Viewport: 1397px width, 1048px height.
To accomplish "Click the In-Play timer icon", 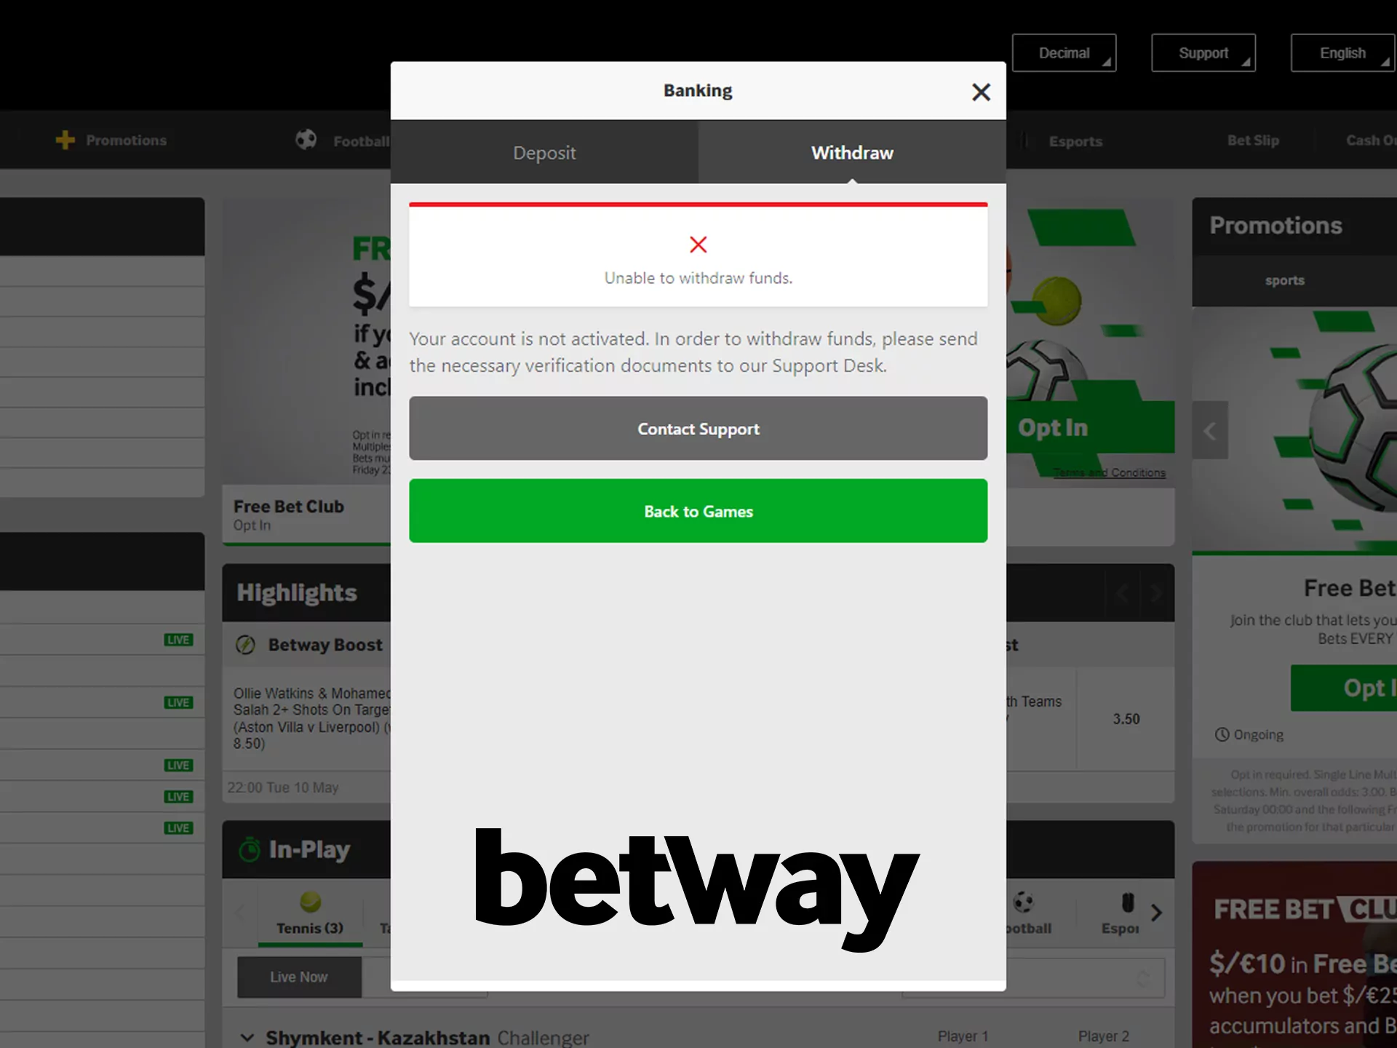I will click(250, 849).
